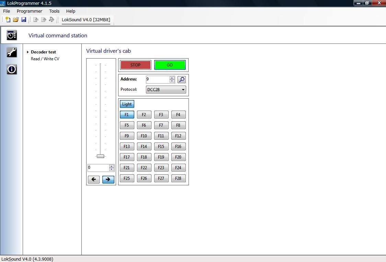Toggle function F21

(x=127, y=168)
